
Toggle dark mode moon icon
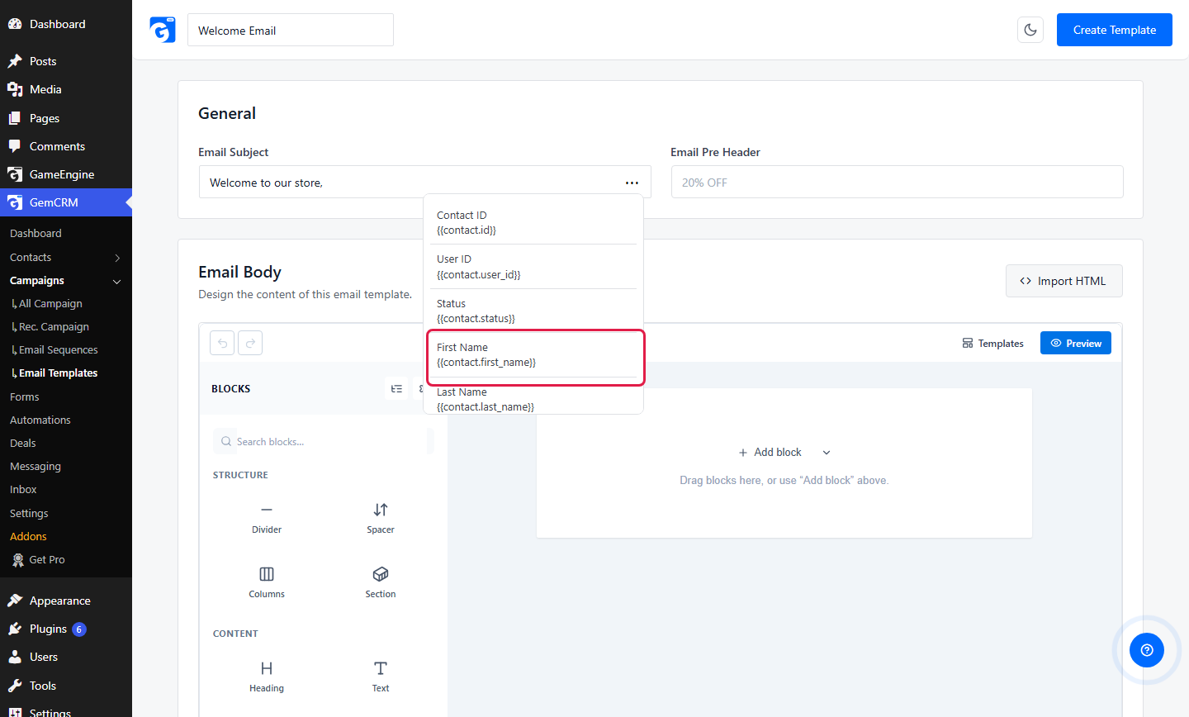pyautogui.click(x=1030, y=30)
